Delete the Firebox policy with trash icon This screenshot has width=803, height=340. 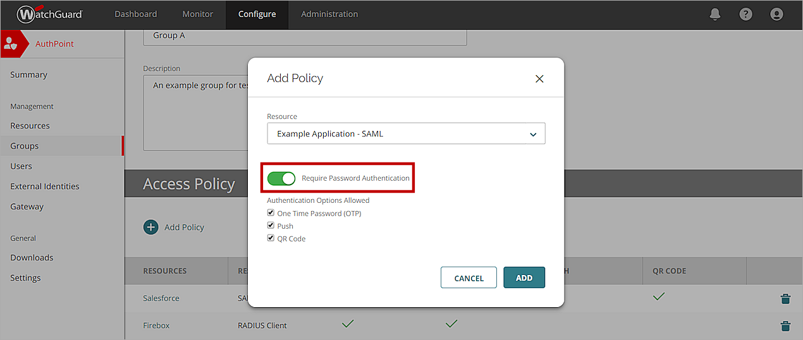tap(785, 326)
